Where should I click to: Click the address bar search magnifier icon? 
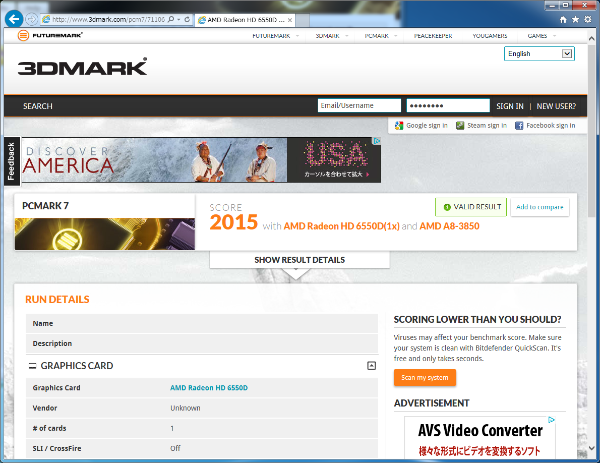pos(170,19)
